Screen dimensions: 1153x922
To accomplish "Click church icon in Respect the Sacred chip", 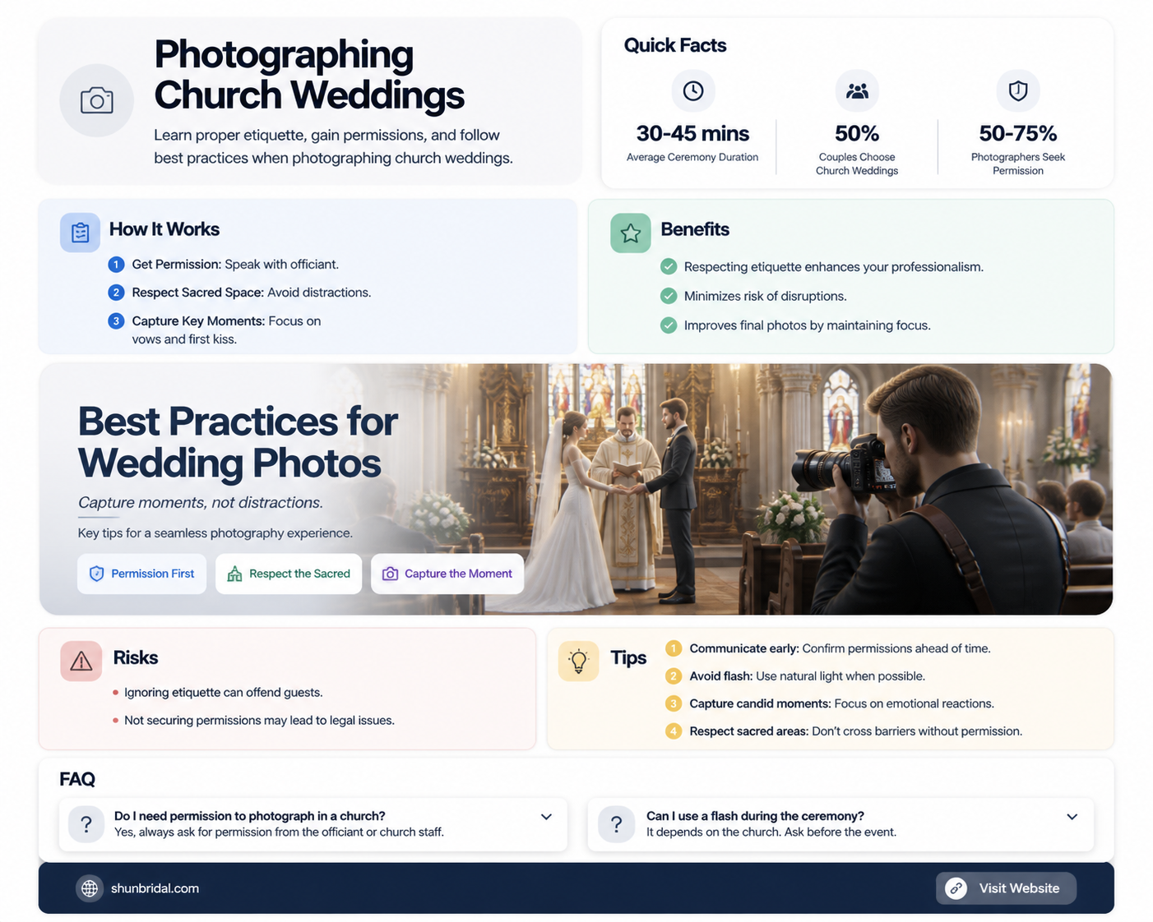I will 234,574.
